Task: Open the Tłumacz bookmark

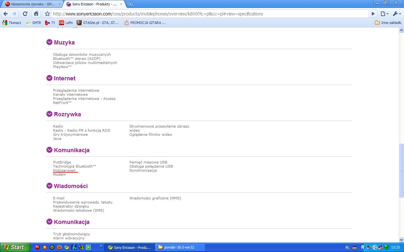Action: click(12, 23)
